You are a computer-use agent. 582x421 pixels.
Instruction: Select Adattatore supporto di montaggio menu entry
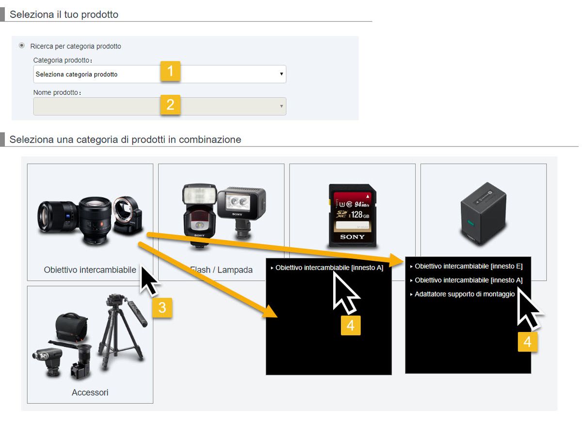pyautogui.click(x=465, y=294)
